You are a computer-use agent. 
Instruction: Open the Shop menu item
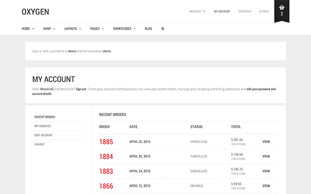pos(47,29)
